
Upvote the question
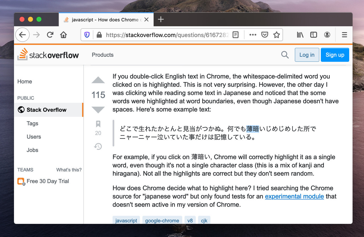[98, 80]
